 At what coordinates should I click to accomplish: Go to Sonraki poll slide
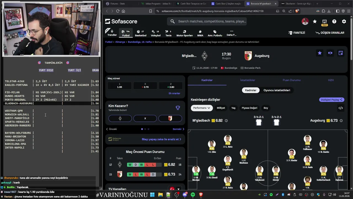(179, 129)
